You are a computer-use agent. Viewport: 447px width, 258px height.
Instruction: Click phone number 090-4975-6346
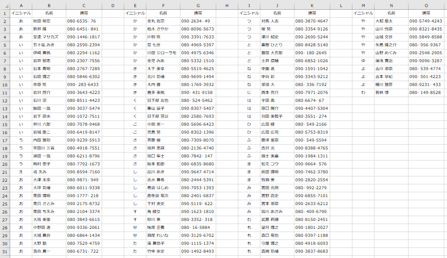198,53
